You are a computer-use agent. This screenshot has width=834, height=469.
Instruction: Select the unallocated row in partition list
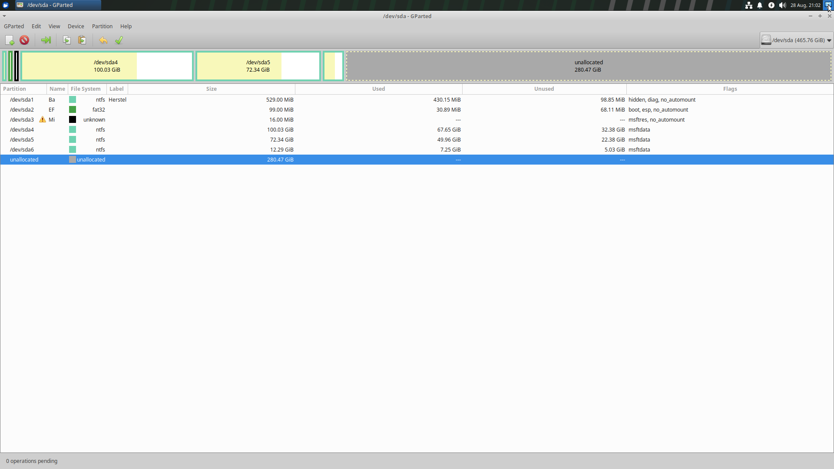(417, 160)
